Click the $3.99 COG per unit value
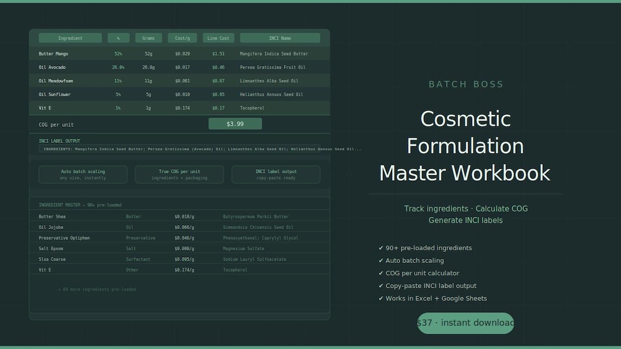 click(235, 124)
